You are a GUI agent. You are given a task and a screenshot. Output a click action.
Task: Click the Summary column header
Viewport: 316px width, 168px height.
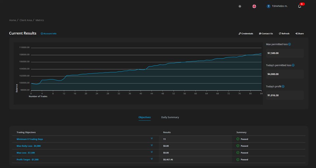[x=241, y=132]
